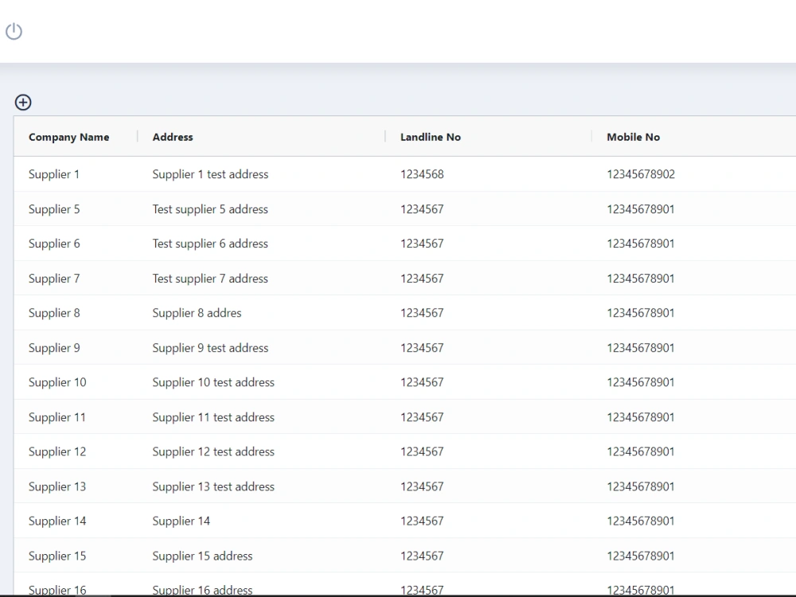Sort by Mobile No column header
This screenshot has height=597, width=796.
pyautogui.click(x=633, y=137)
